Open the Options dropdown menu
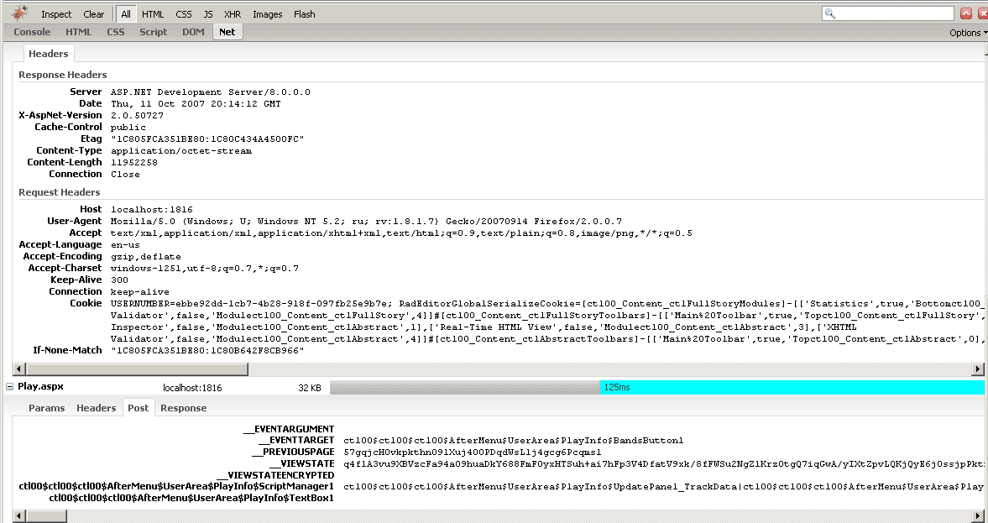The height and width of the screenshot is (523, 988). click(x=967, y=33)
